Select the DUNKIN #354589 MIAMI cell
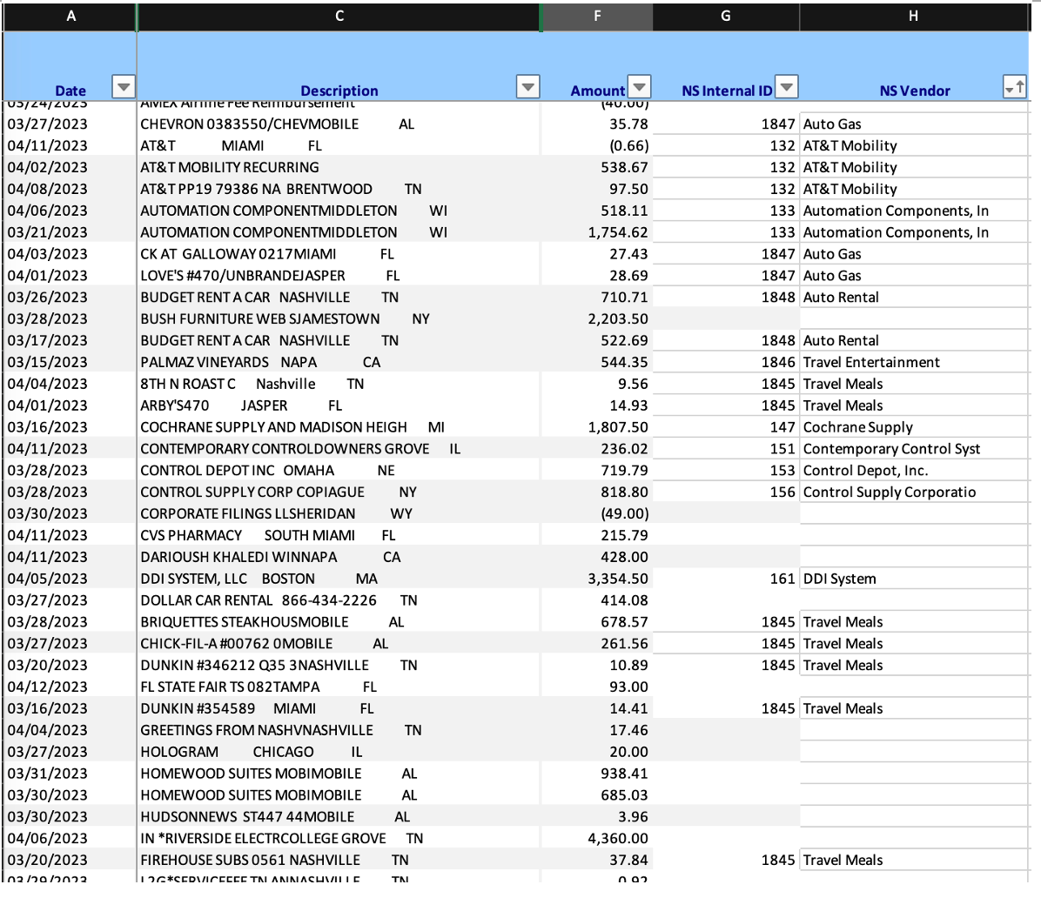Image resolution: width=1041 pixels, height=898 pixels. tap(339, 708)
